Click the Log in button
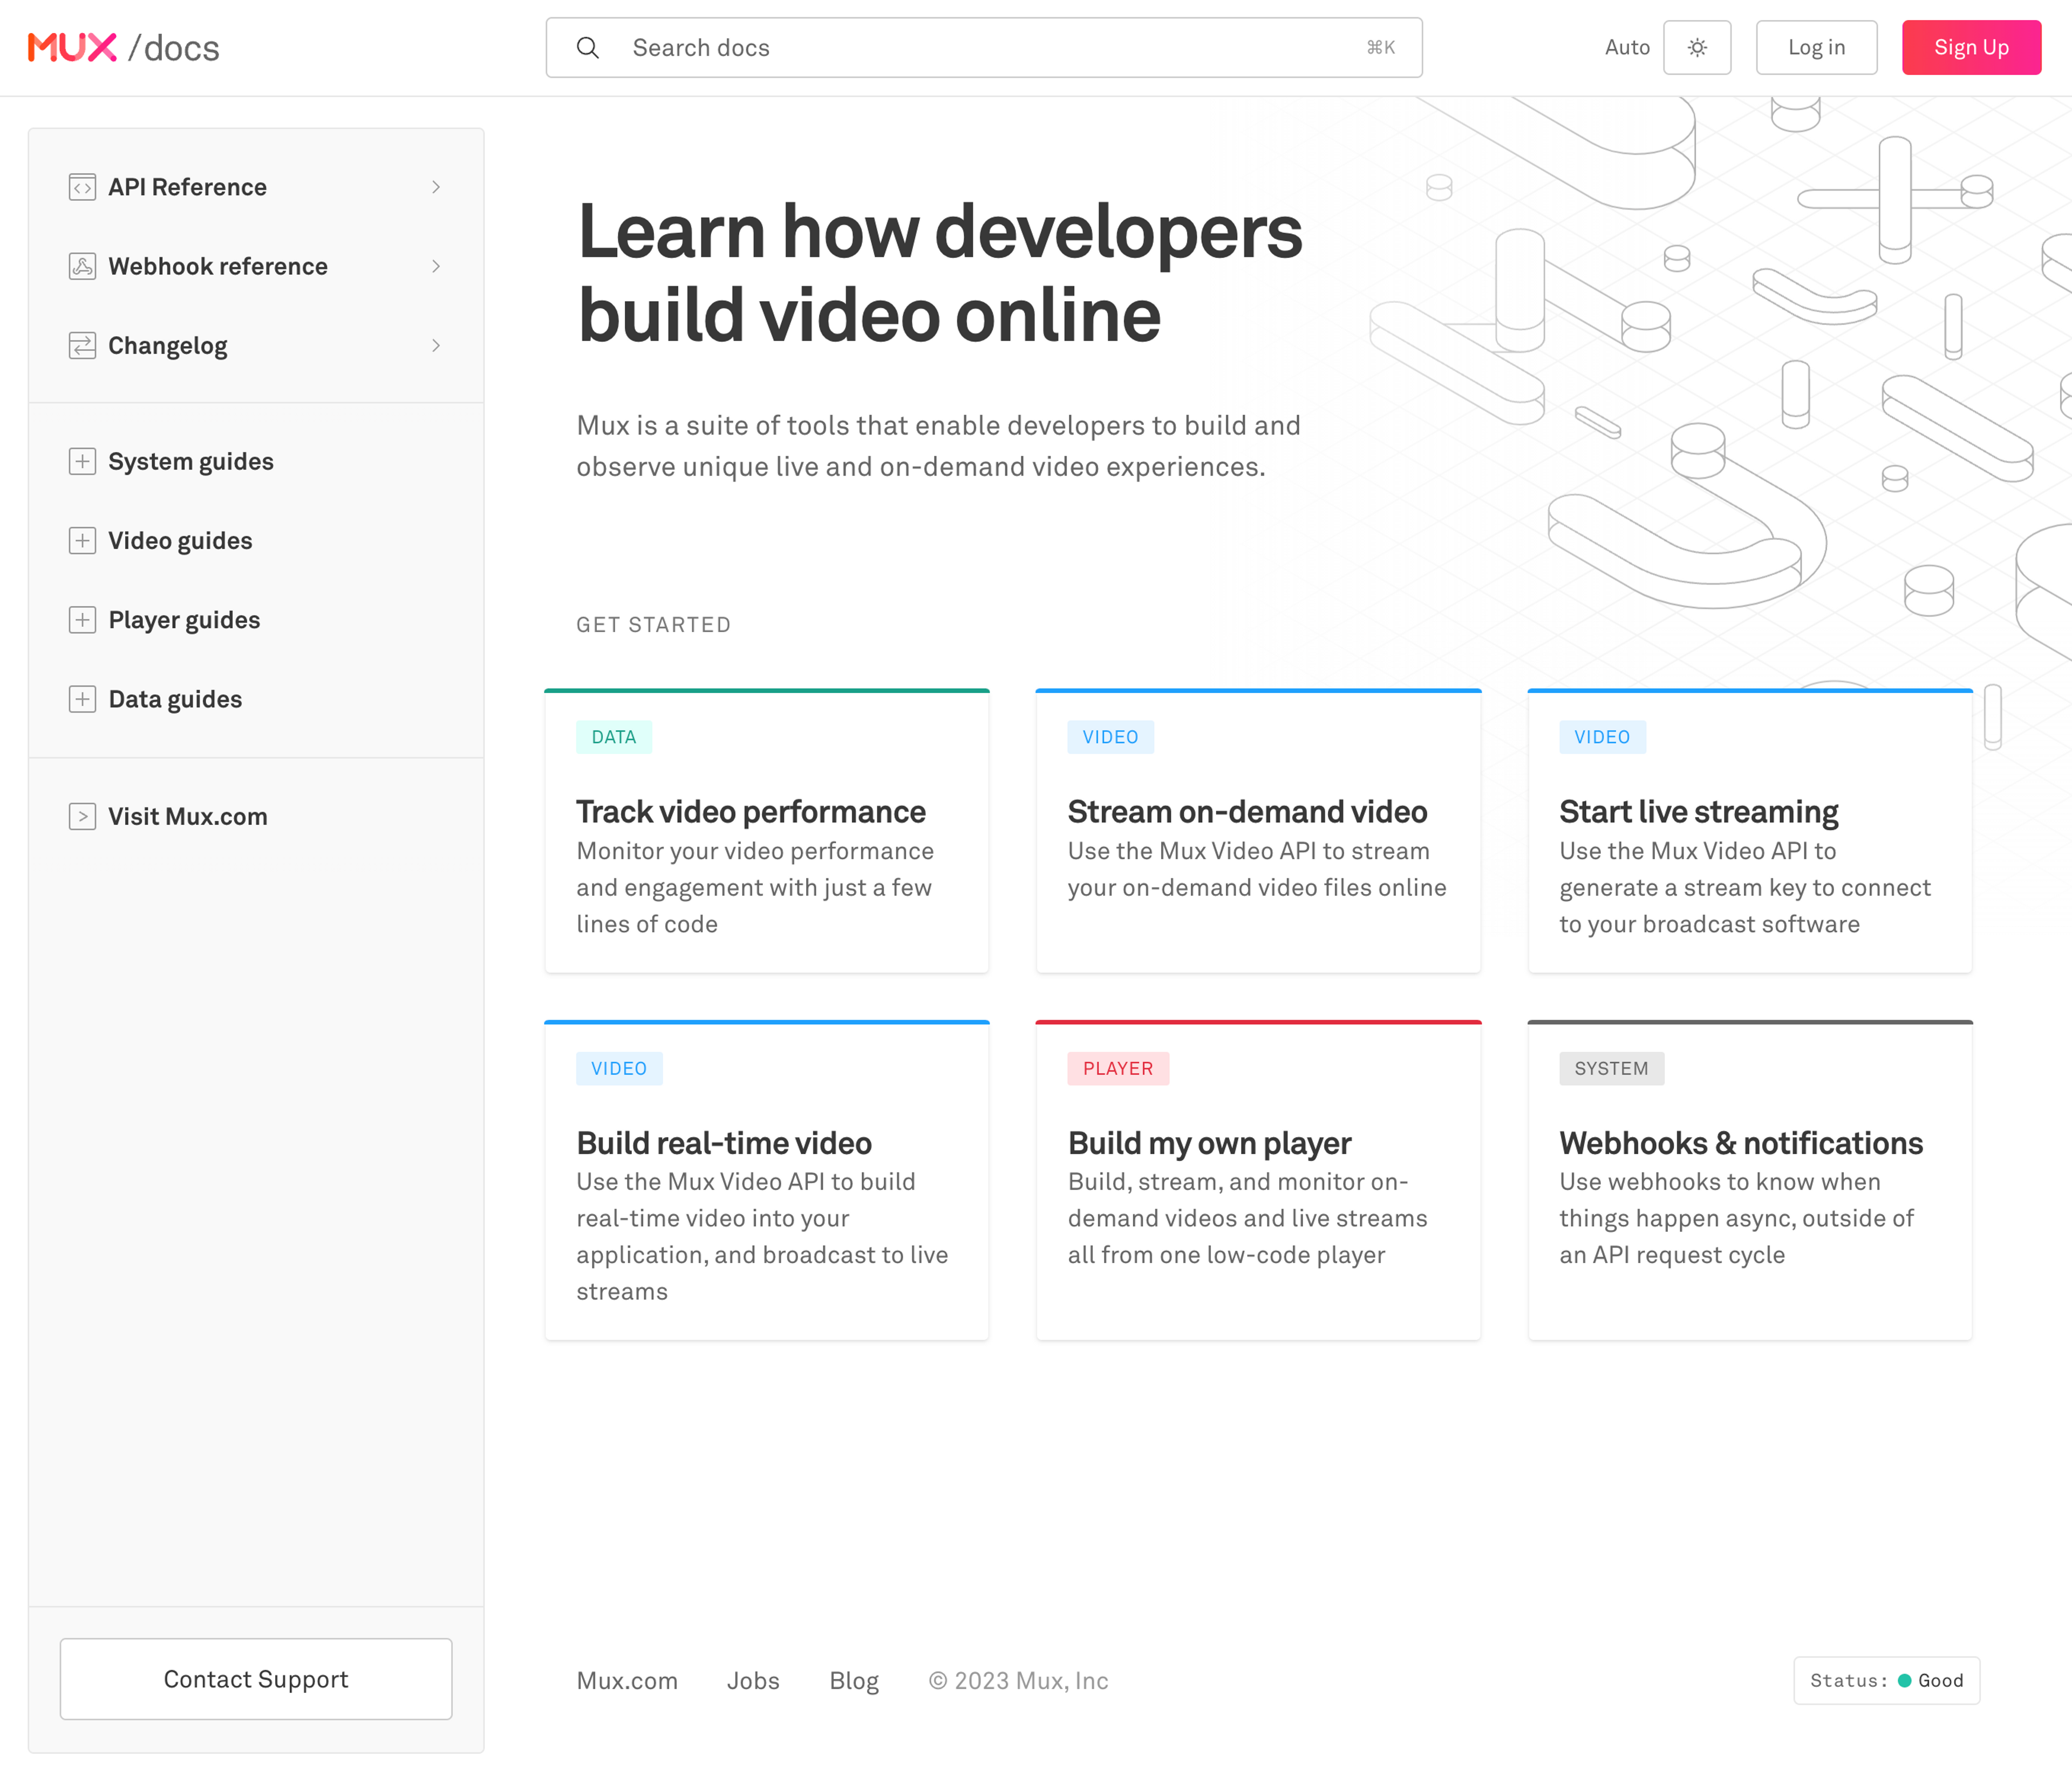The image size is (2072, 1784). coord(1815,48)
